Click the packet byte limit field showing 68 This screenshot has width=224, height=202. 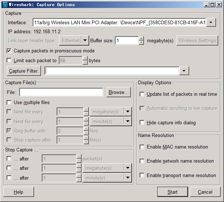pos(71,60)
